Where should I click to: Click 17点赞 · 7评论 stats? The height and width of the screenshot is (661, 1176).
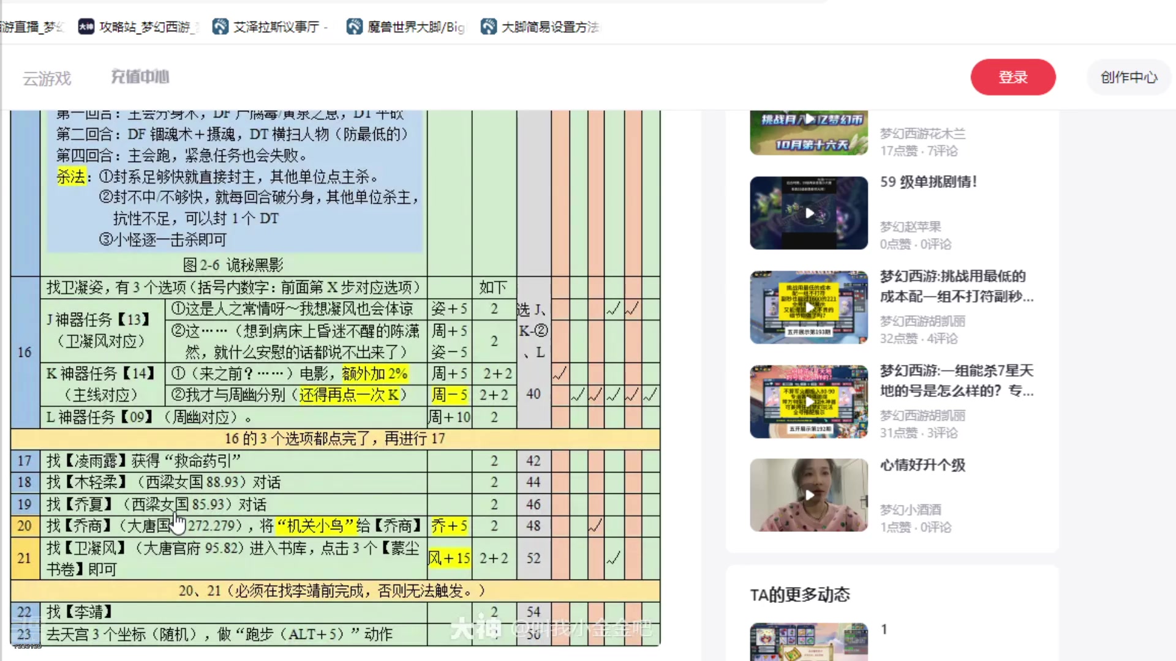(x=919, y=151)
